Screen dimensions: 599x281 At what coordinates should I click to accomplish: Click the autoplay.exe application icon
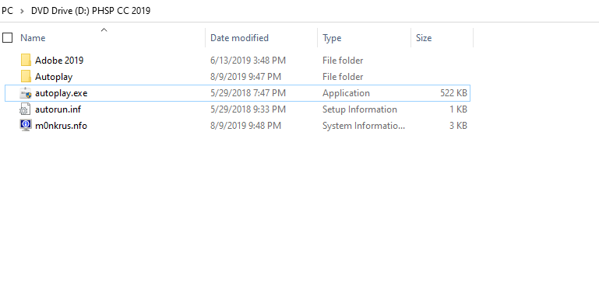click(26, 93)
